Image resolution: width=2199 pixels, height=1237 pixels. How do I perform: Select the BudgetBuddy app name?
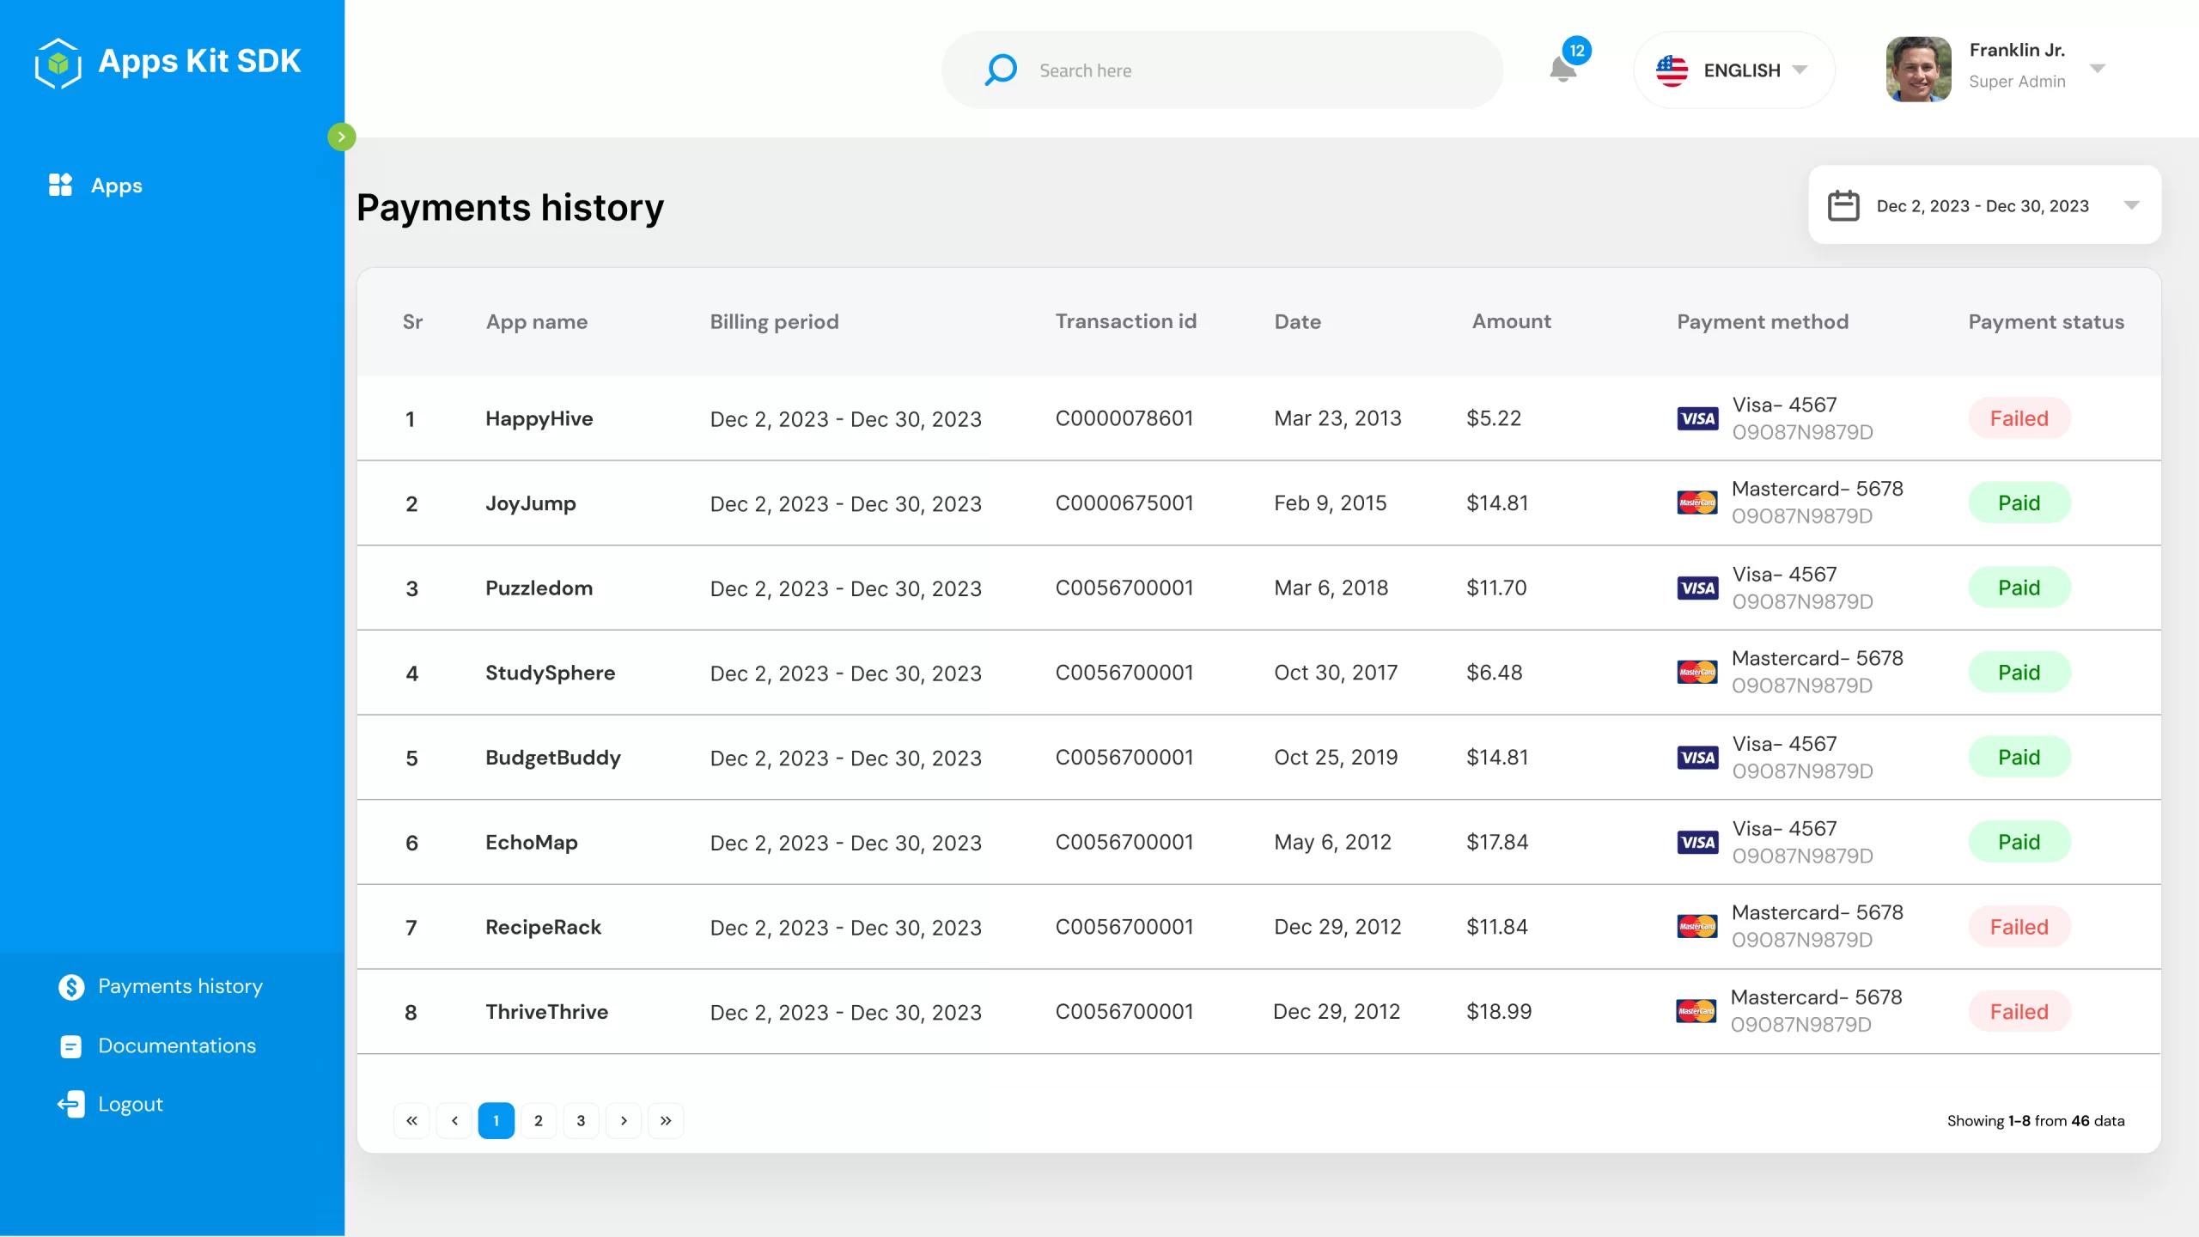tap(553, 758)
